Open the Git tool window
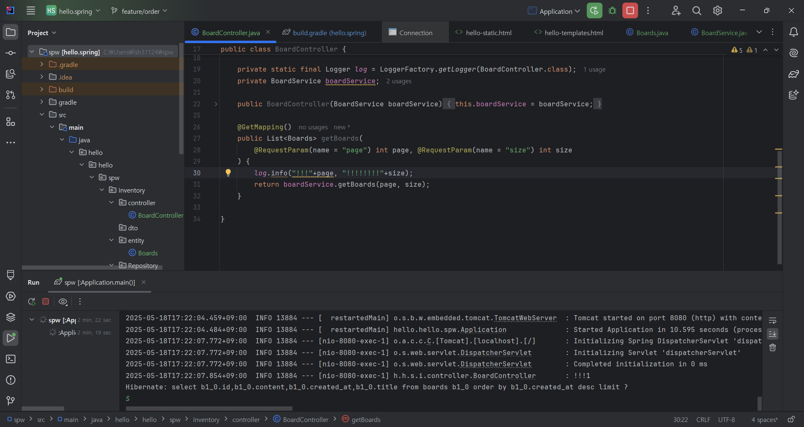Viewport: 804px width, 427px height. [x=10, y=401]
